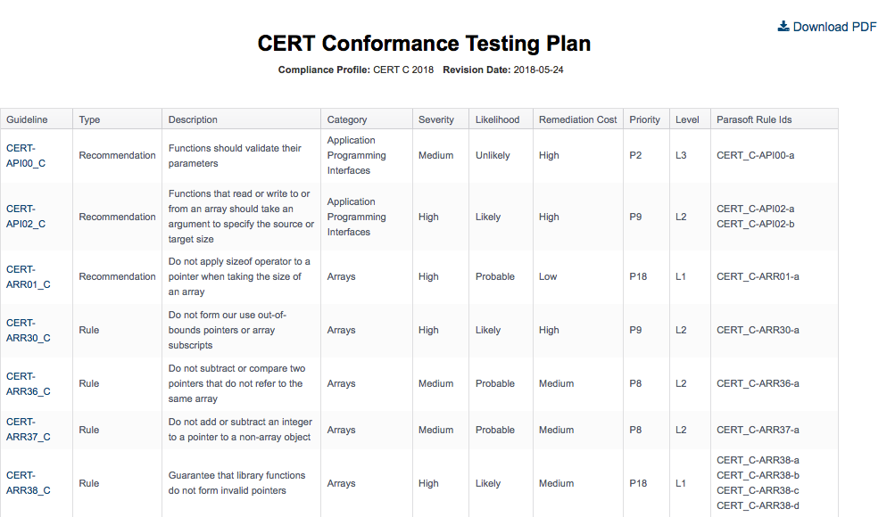The image size is (895, 517).
Task: Open the CERT-ARR38_C guideline link
Action: (x=28, y=483)
